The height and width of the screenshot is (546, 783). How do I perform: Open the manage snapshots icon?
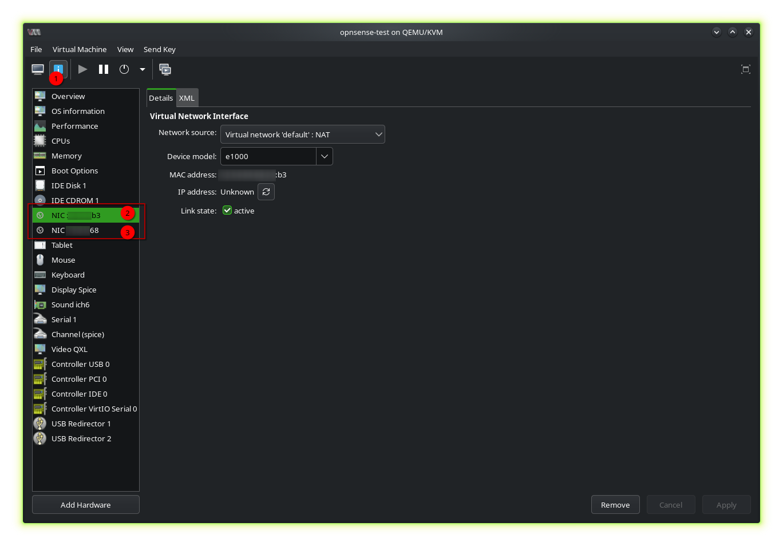165,69
